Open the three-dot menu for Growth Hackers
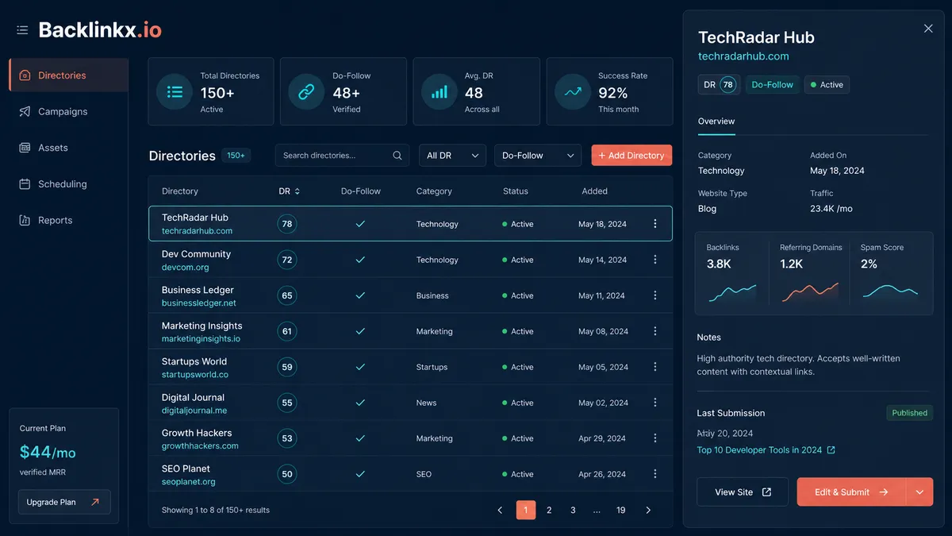This screenshot has width=952, height=536. point(655,438)
